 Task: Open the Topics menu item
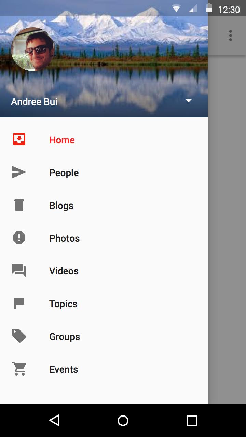pos(104,304)
